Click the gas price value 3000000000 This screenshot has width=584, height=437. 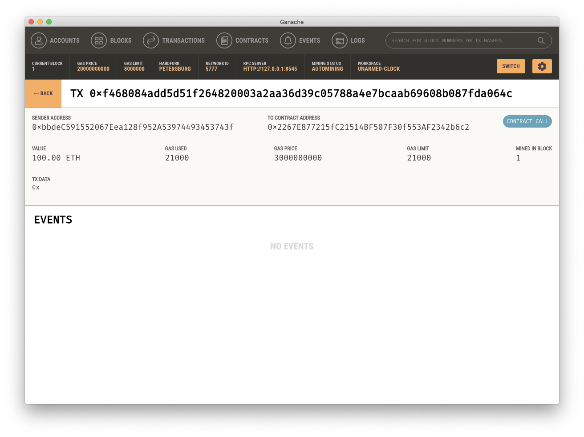tap(298, 158)
